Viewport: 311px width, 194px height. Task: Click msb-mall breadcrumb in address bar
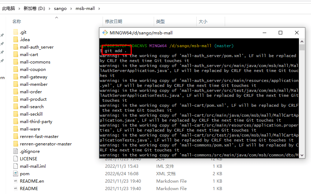tap(85, 8)
